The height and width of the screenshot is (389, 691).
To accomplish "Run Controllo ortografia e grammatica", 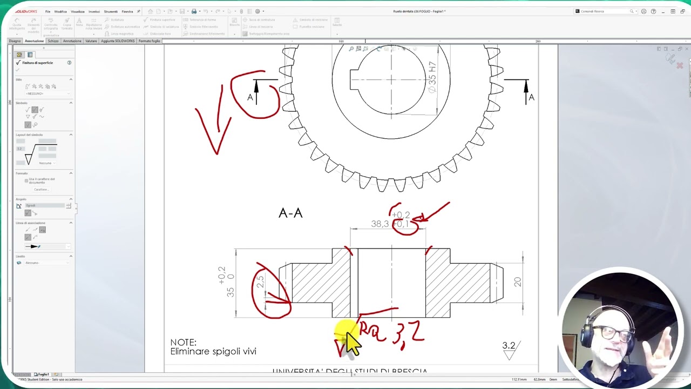I will pyautogui.click(x=51, y=27).
